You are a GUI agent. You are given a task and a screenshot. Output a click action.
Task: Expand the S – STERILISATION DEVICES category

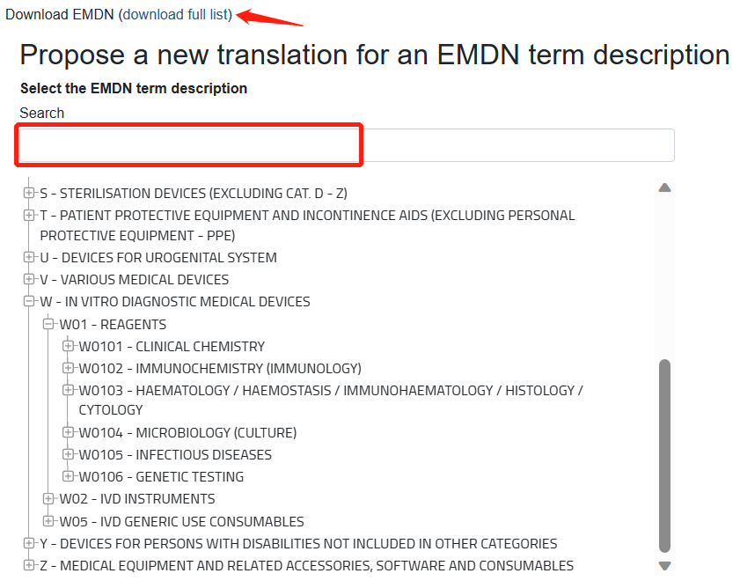click(29, 193)
